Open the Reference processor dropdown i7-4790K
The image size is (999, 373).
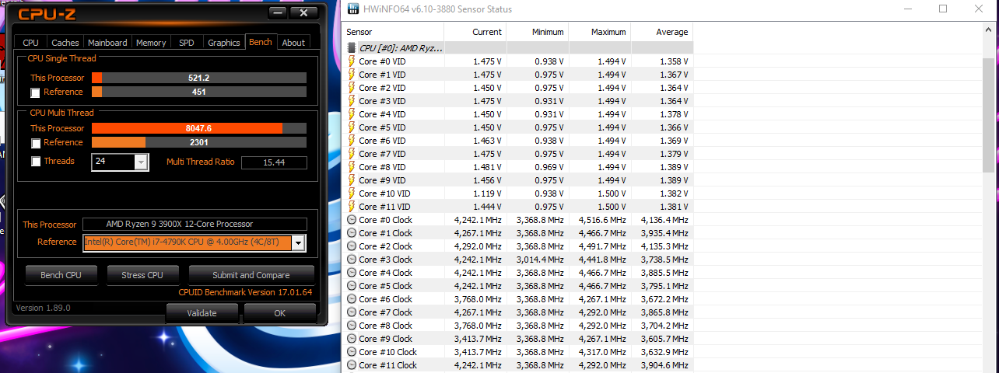click(298, 242)
